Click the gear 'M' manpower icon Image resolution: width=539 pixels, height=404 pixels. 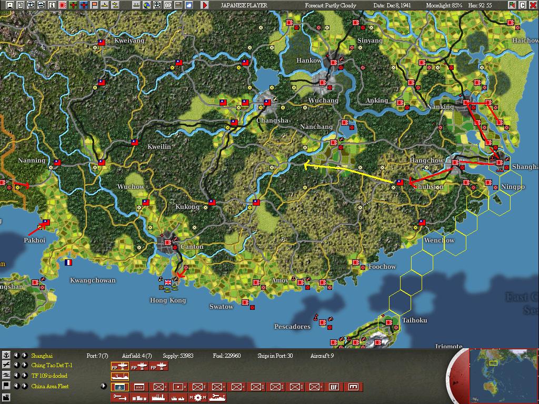pos(198,398)
